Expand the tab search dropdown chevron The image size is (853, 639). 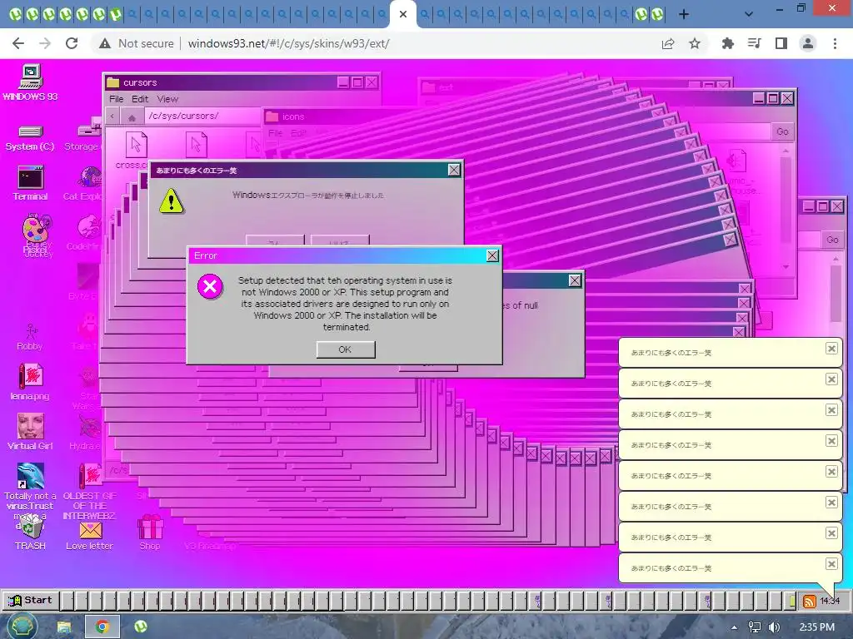coord(749,14)
